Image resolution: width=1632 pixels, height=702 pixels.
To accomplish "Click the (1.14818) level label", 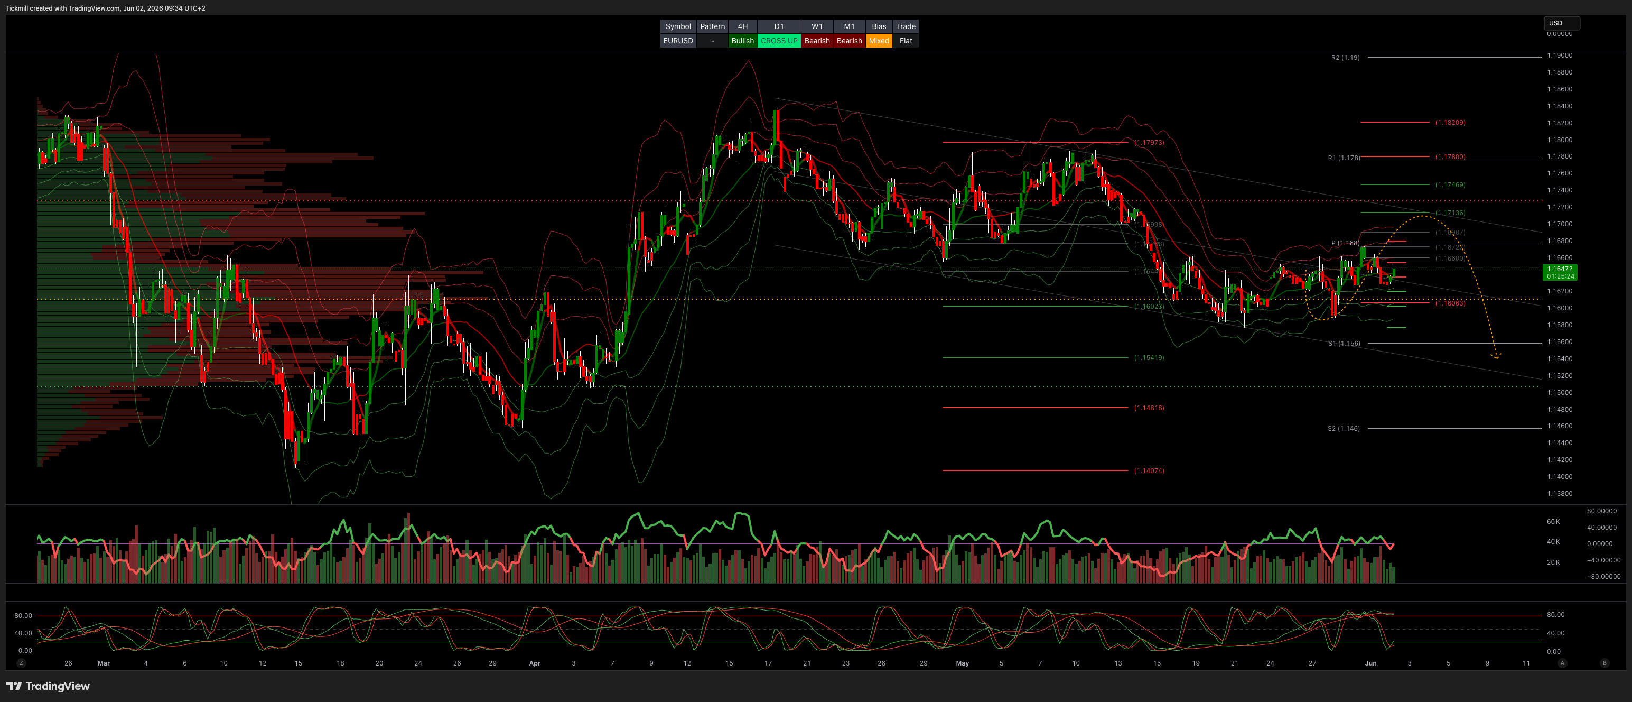I will pos(1149,408).
